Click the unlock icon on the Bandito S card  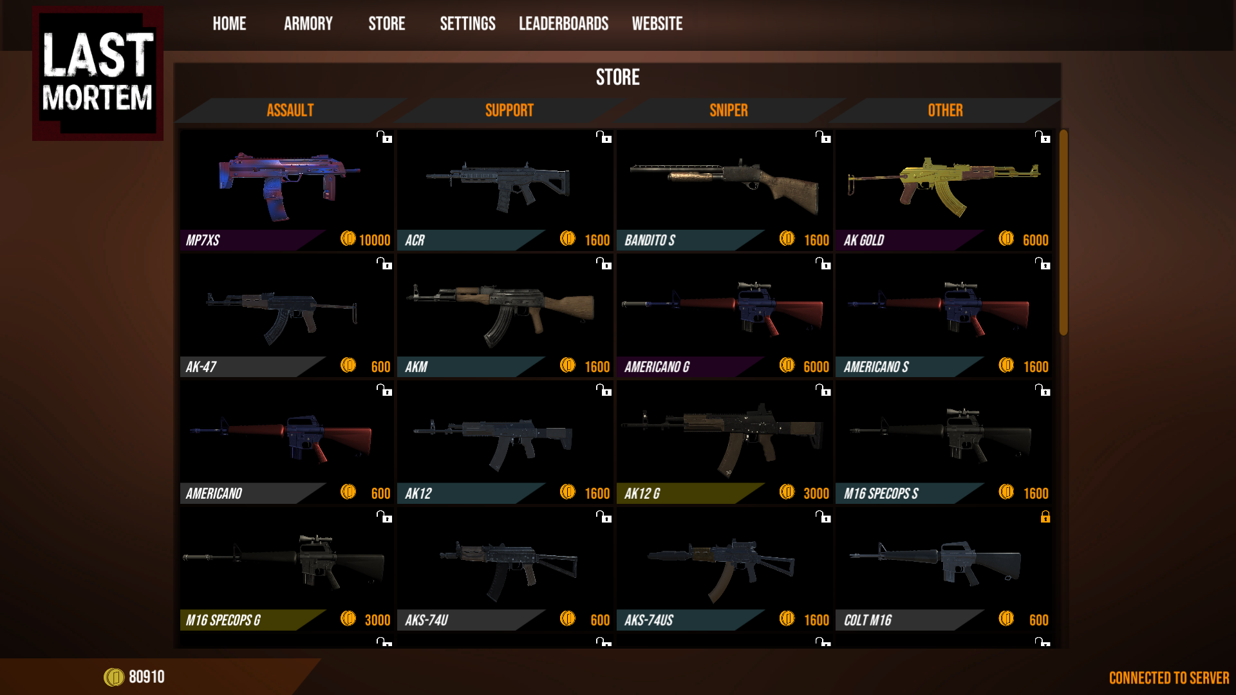(x=823, y=137)
